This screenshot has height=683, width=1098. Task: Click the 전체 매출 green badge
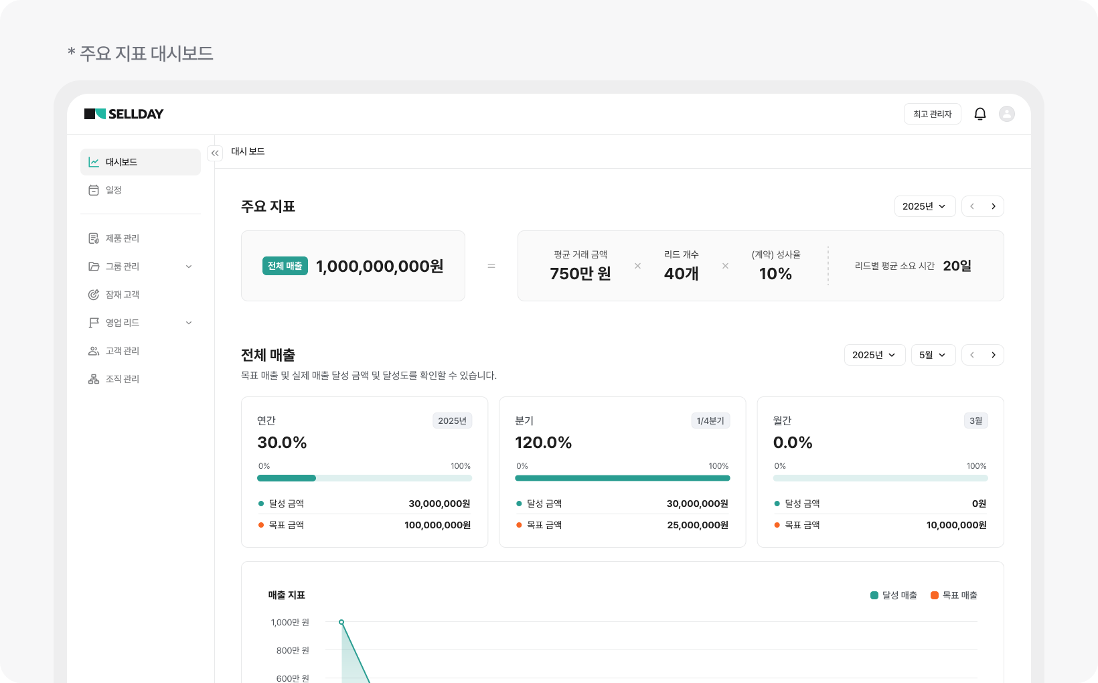click(x=285, y=266)
